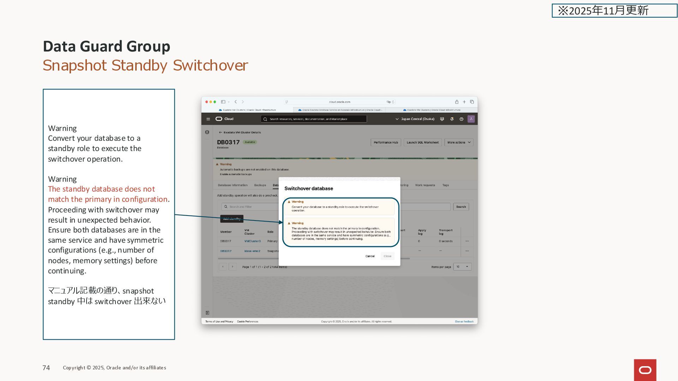Click the Search resources input field

click(314, 119)
